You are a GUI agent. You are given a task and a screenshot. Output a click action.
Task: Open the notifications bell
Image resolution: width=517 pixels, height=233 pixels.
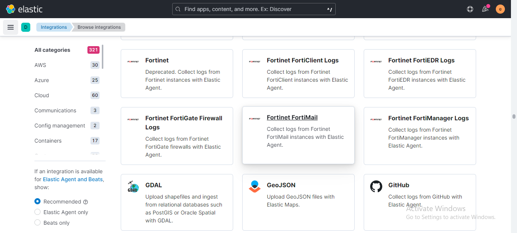point(485,9)
